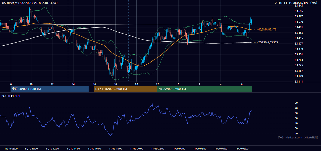Click the RSI(14) 64.7171 indicator label

point(11,96)
